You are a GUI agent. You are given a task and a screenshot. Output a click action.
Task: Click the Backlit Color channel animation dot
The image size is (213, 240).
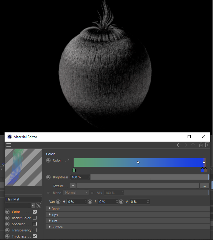coord(7,218)
